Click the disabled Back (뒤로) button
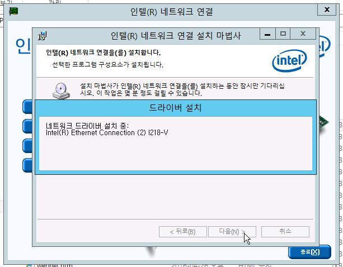This screenshot has height=267, width=343. [182, 232]
